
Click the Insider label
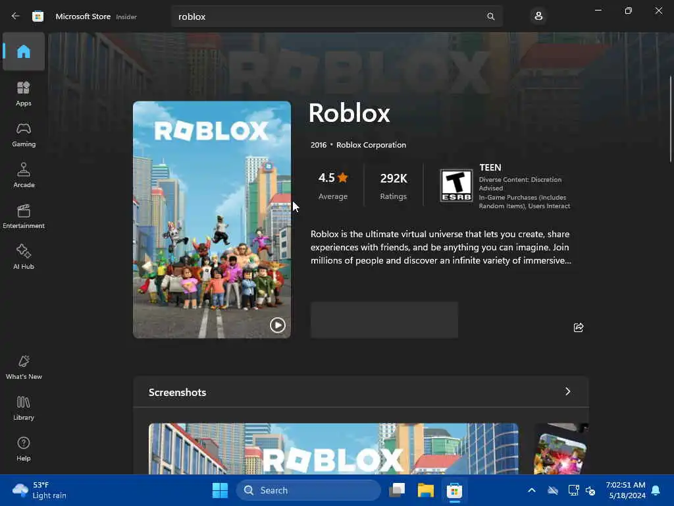pos(126,16)
